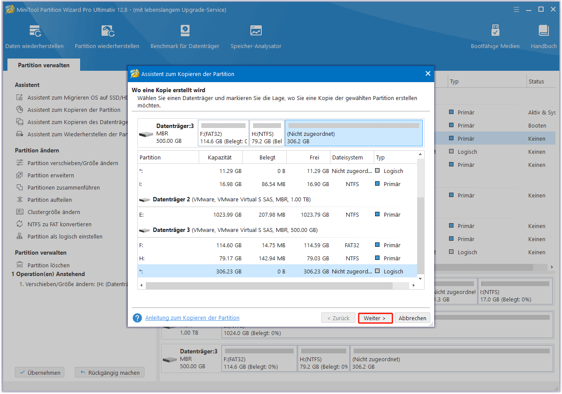The height and width of the screenshot is (394, 562).
Task: Click dialog list scroll down arrow
Action: coord(421,278)
